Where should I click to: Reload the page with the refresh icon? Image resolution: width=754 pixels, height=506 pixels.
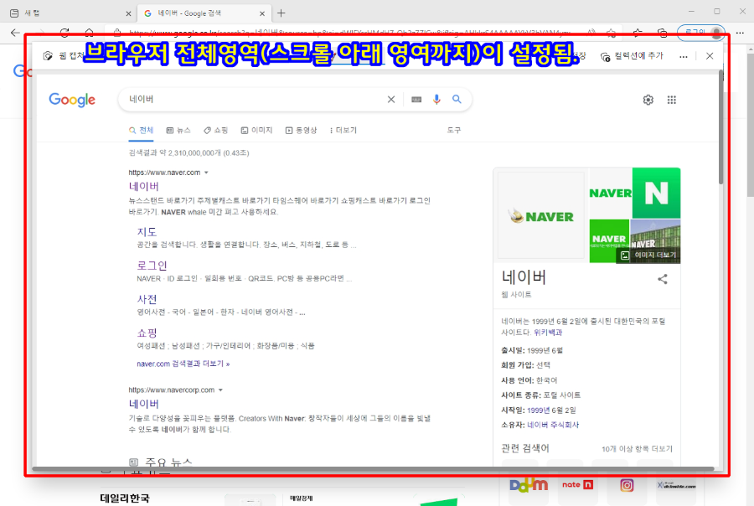65,32
